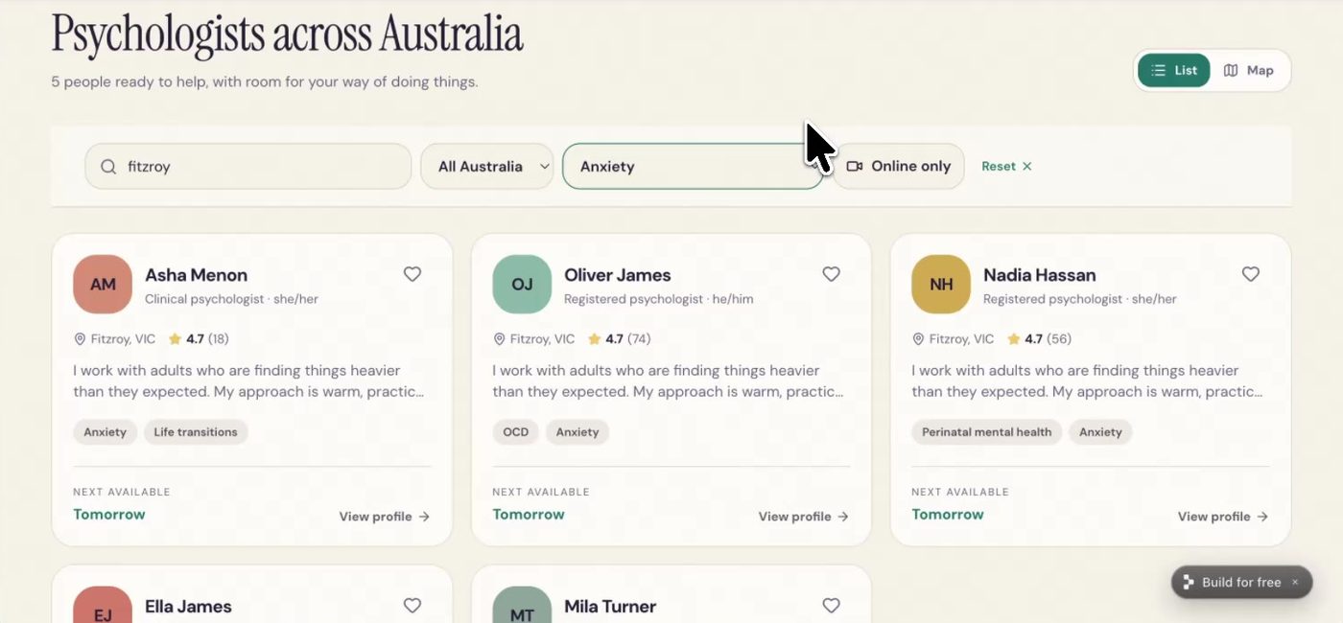This screenshot has height=623, width=1343.
Task: Select the Perinatal mental health tag
Action: coord(987,432)
